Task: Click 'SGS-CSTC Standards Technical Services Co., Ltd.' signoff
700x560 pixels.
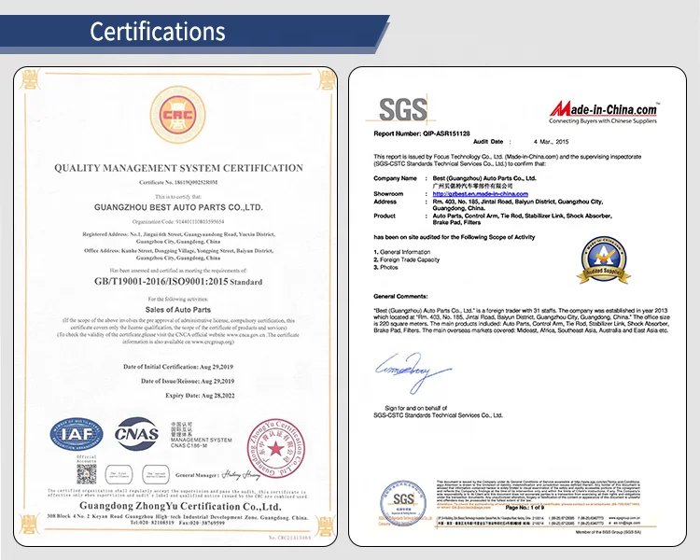Action: (x=438, y=415)
